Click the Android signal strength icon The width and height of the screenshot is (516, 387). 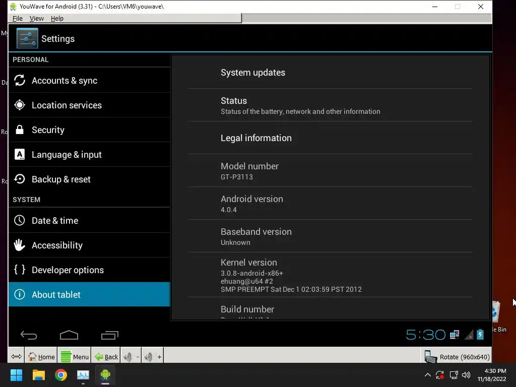pos(469,335)
